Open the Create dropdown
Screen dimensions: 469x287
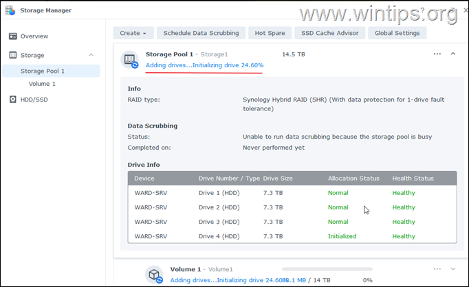click(133, 33)
